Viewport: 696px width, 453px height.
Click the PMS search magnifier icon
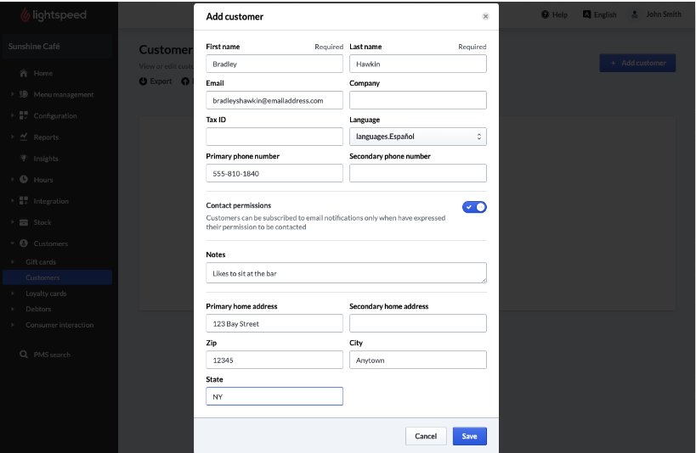(24, 355)
